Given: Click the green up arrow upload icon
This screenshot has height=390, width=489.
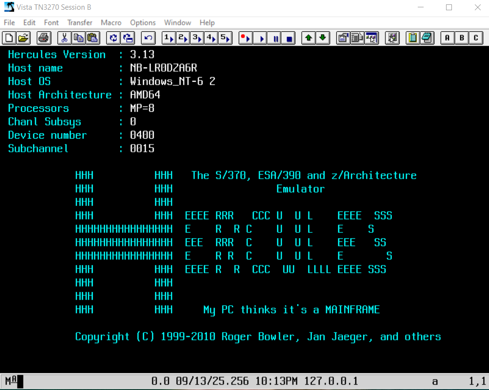Looking at the screenshot, I should point(309,38).
